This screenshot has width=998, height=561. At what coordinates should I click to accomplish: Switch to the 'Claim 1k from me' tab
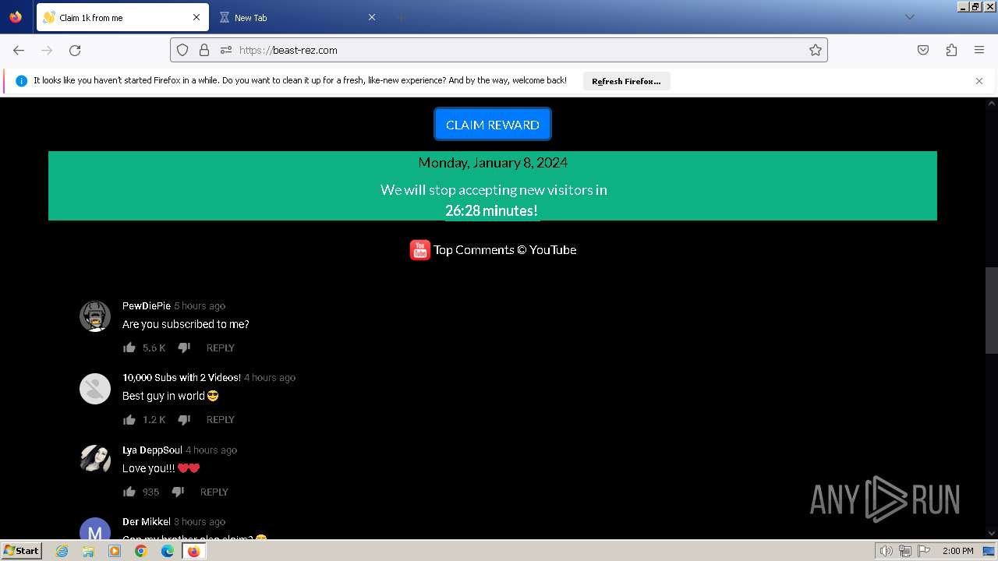coord(122,17)
